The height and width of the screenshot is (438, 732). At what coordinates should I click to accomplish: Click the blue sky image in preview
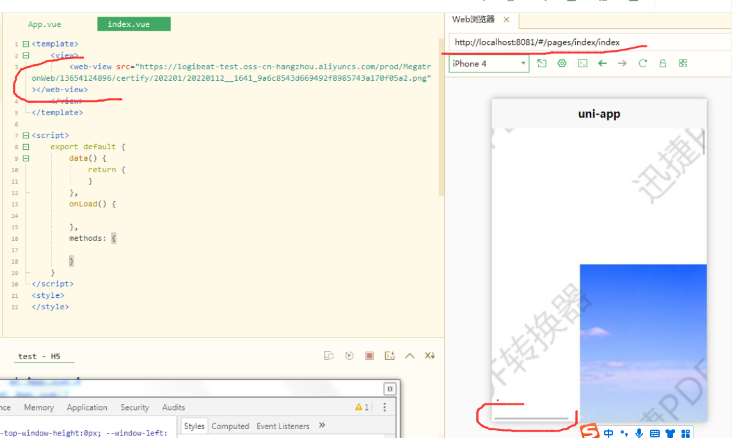point(643,343)
